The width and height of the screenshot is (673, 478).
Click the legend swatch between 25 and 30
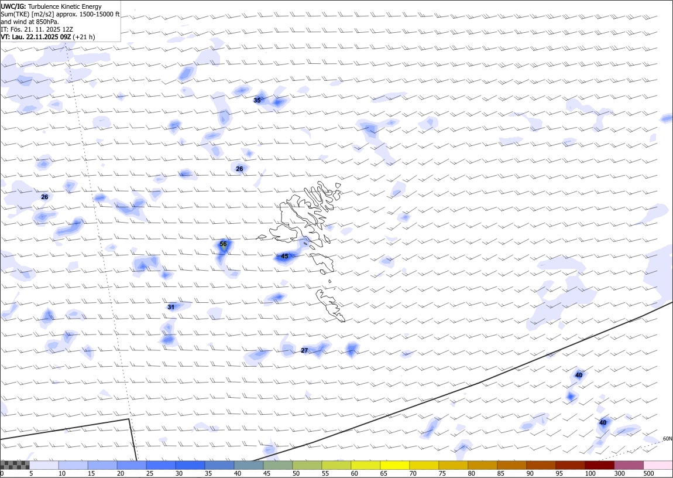tap(161, 465)
